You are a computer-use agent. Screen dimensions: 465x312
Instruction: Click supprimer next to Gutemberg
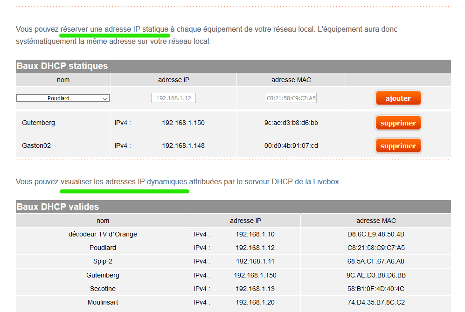pyautogui.click(x=398, y=123)
